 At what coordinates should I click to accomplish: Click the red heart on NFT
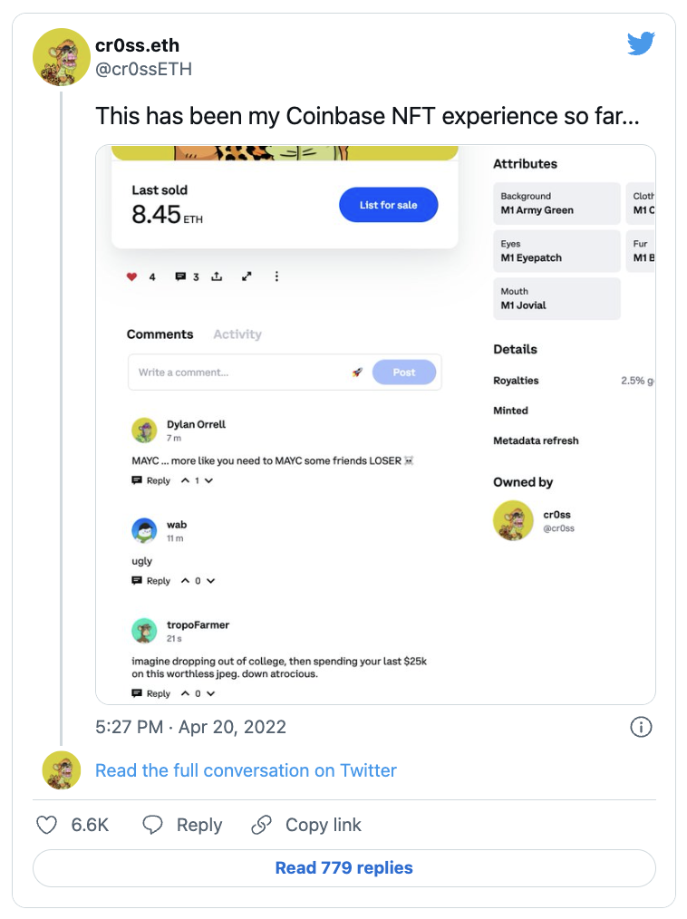click(131, 276)
